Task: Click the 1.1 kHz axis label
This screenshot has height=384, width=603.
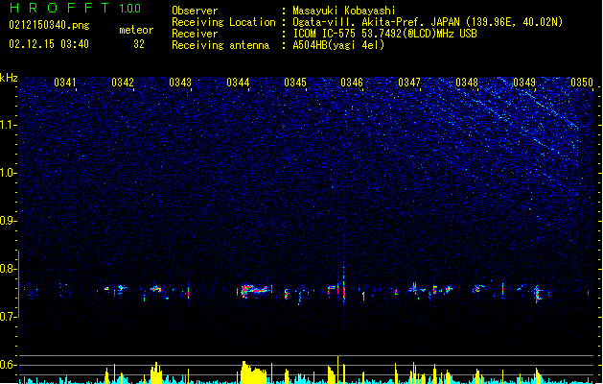Action: click(x=8, y=125)
